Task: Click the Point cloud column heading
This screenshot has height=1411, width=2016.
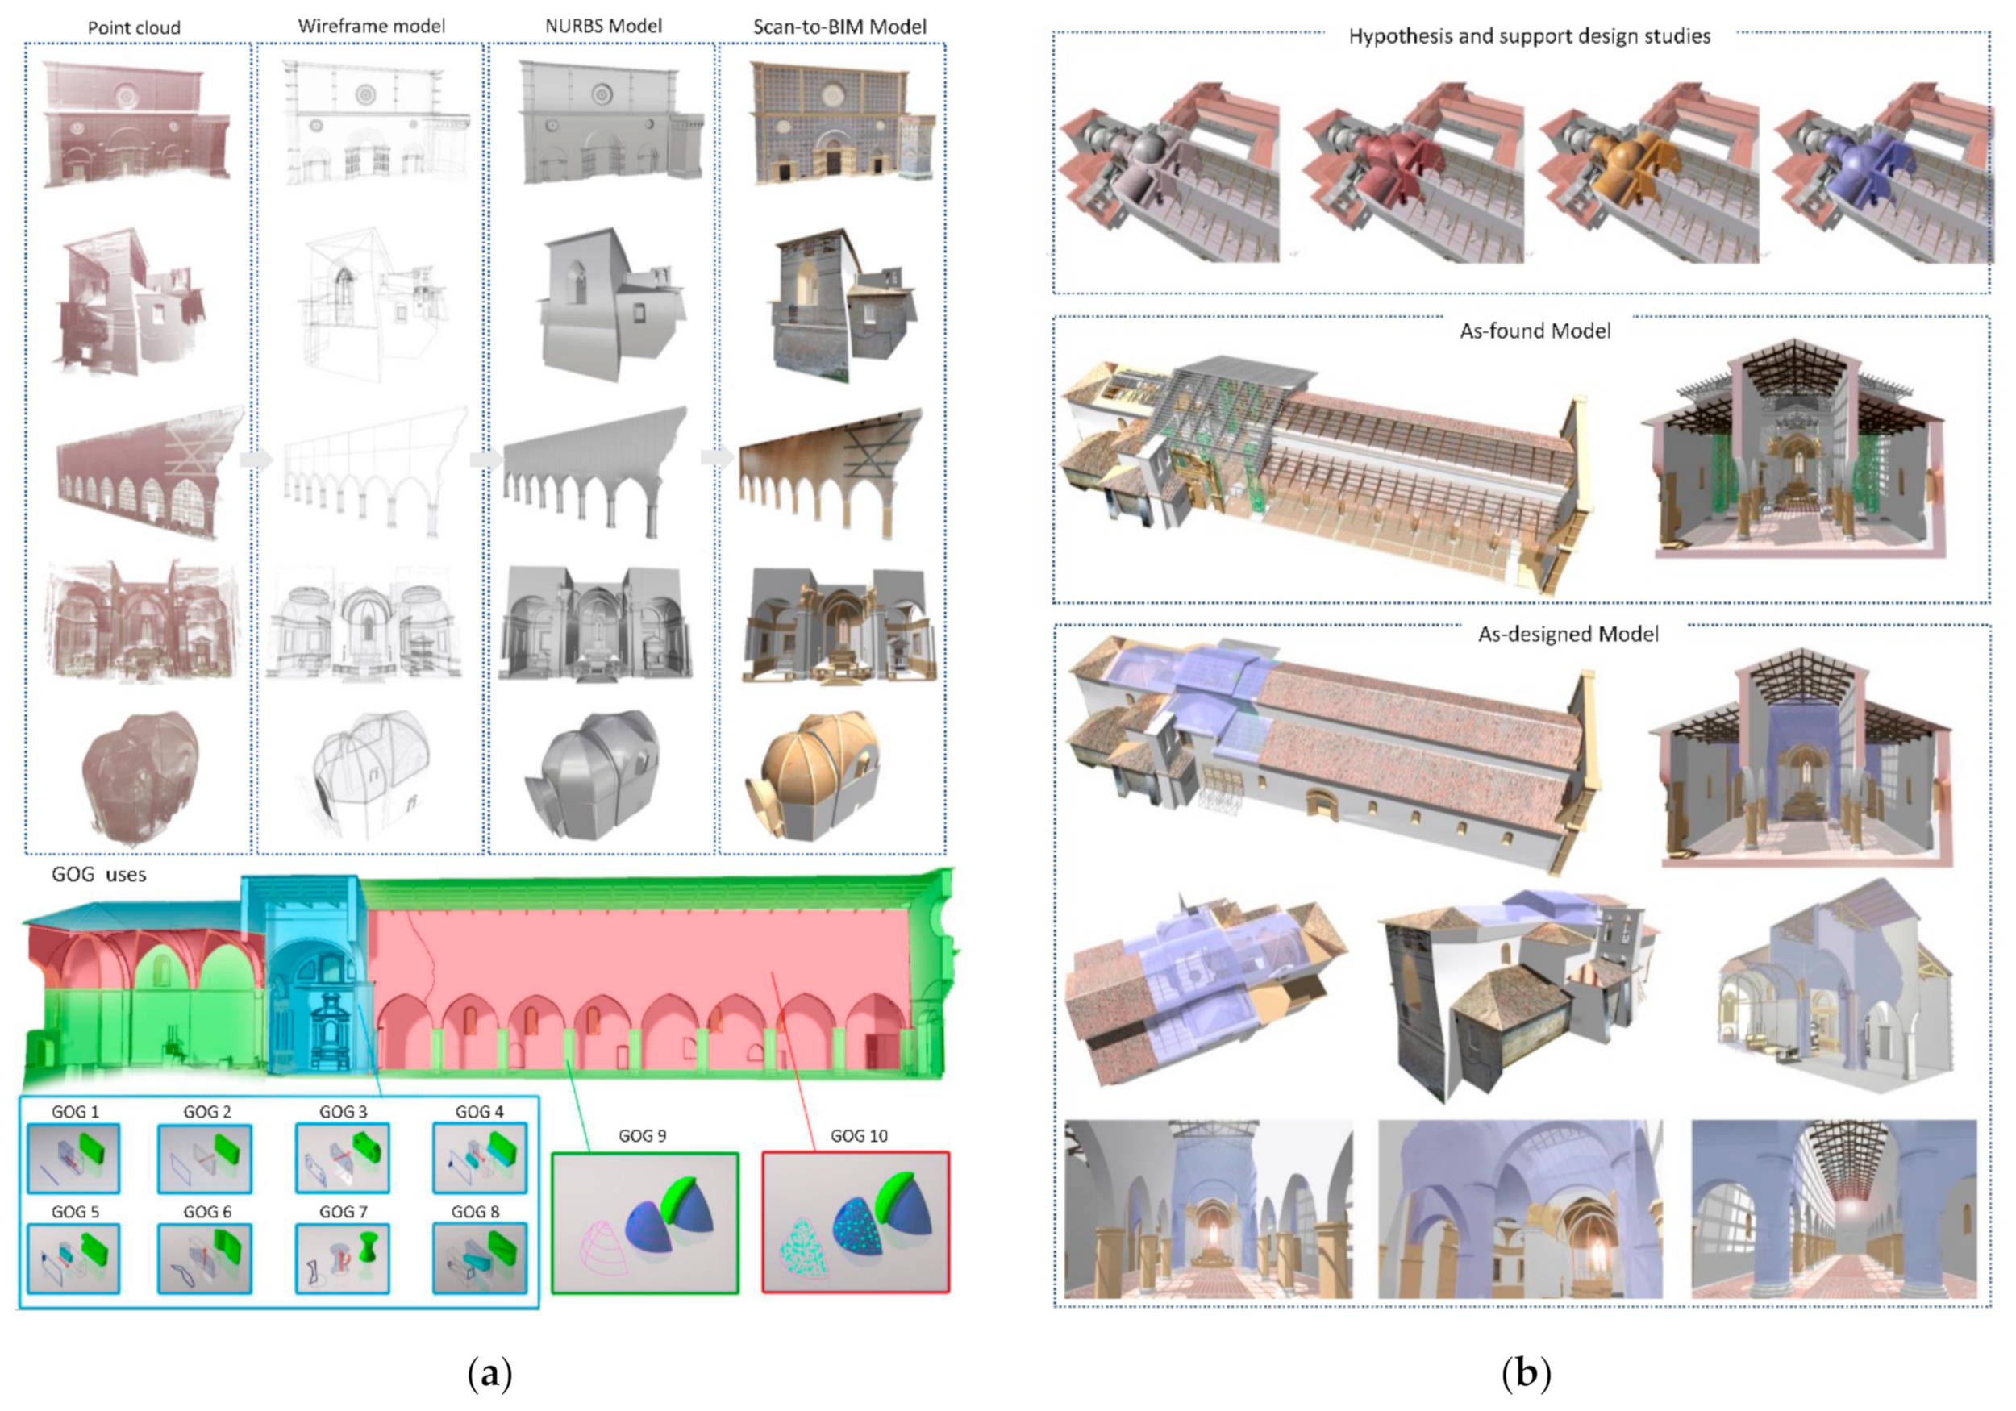Action: 134,28
